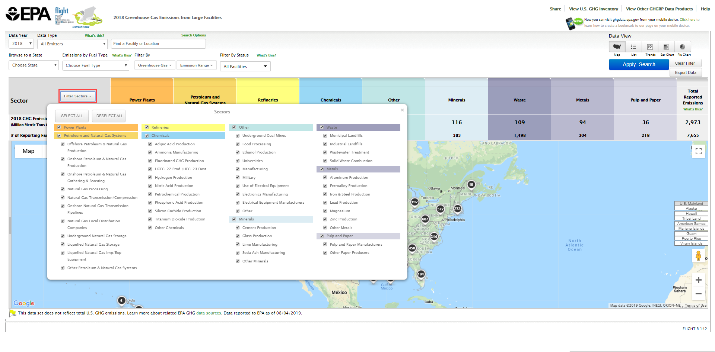The height and width of the screenshot is (352, 715).
Task: Switch map to Alaska view
Action: [x=691, y=209]
